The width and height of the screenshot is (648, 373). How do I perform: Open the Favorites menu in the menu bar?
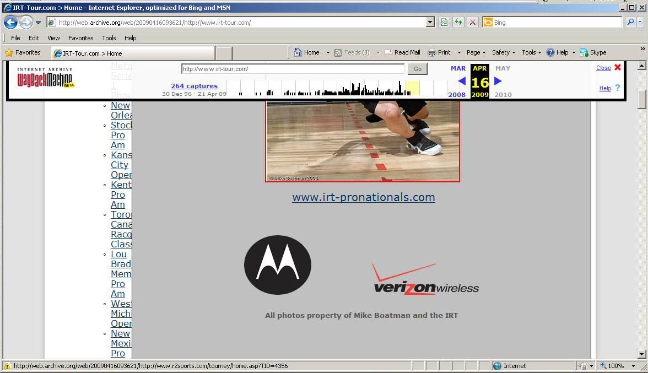[x=80, y=38]
